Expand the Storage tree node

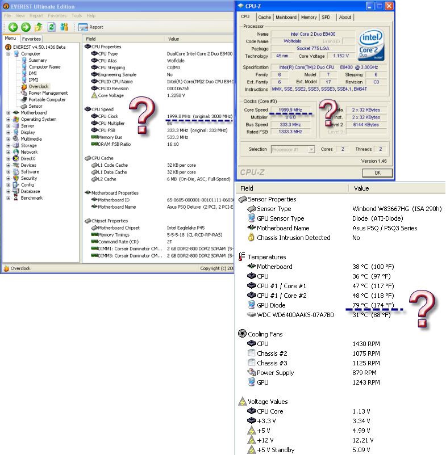tap(9, 146)
